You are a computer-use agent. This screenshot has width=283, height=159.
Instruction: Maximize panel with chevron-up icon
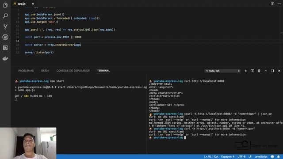266,71
